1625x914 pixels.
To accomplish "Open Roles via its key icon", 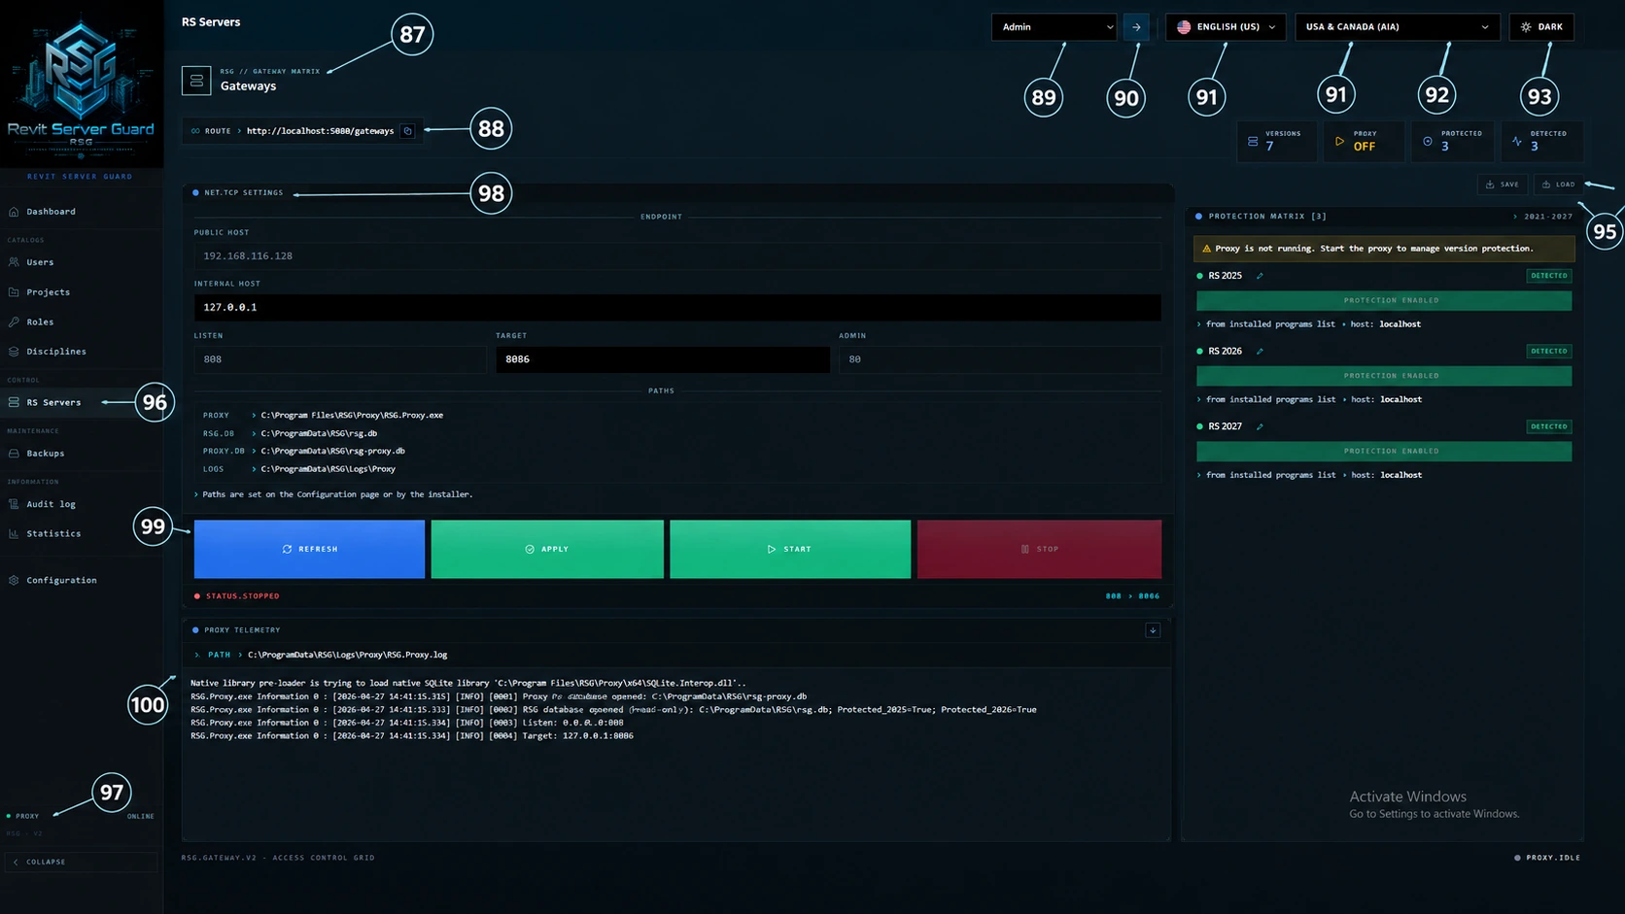I will [14, 322].
